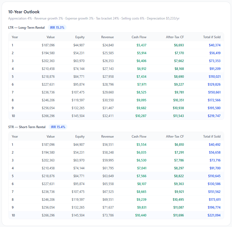Click Cash Flow header in LTR table
232x227 pixels.
coord(139,37)
